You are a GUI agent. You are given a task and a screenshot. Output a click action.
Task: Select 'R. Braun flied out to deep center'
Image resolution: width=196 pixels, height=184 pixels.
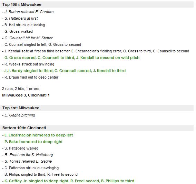click(30, 77)
